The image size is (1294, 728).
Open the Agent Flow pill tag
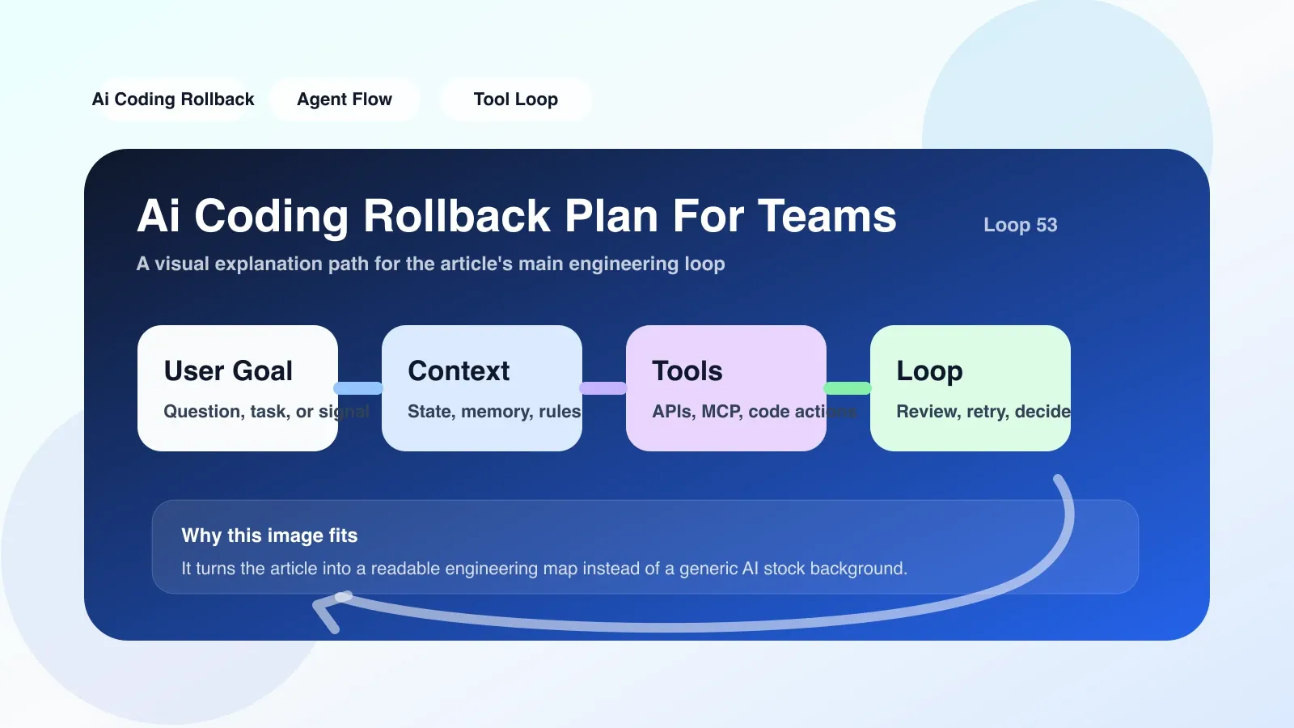click(345, 99)
